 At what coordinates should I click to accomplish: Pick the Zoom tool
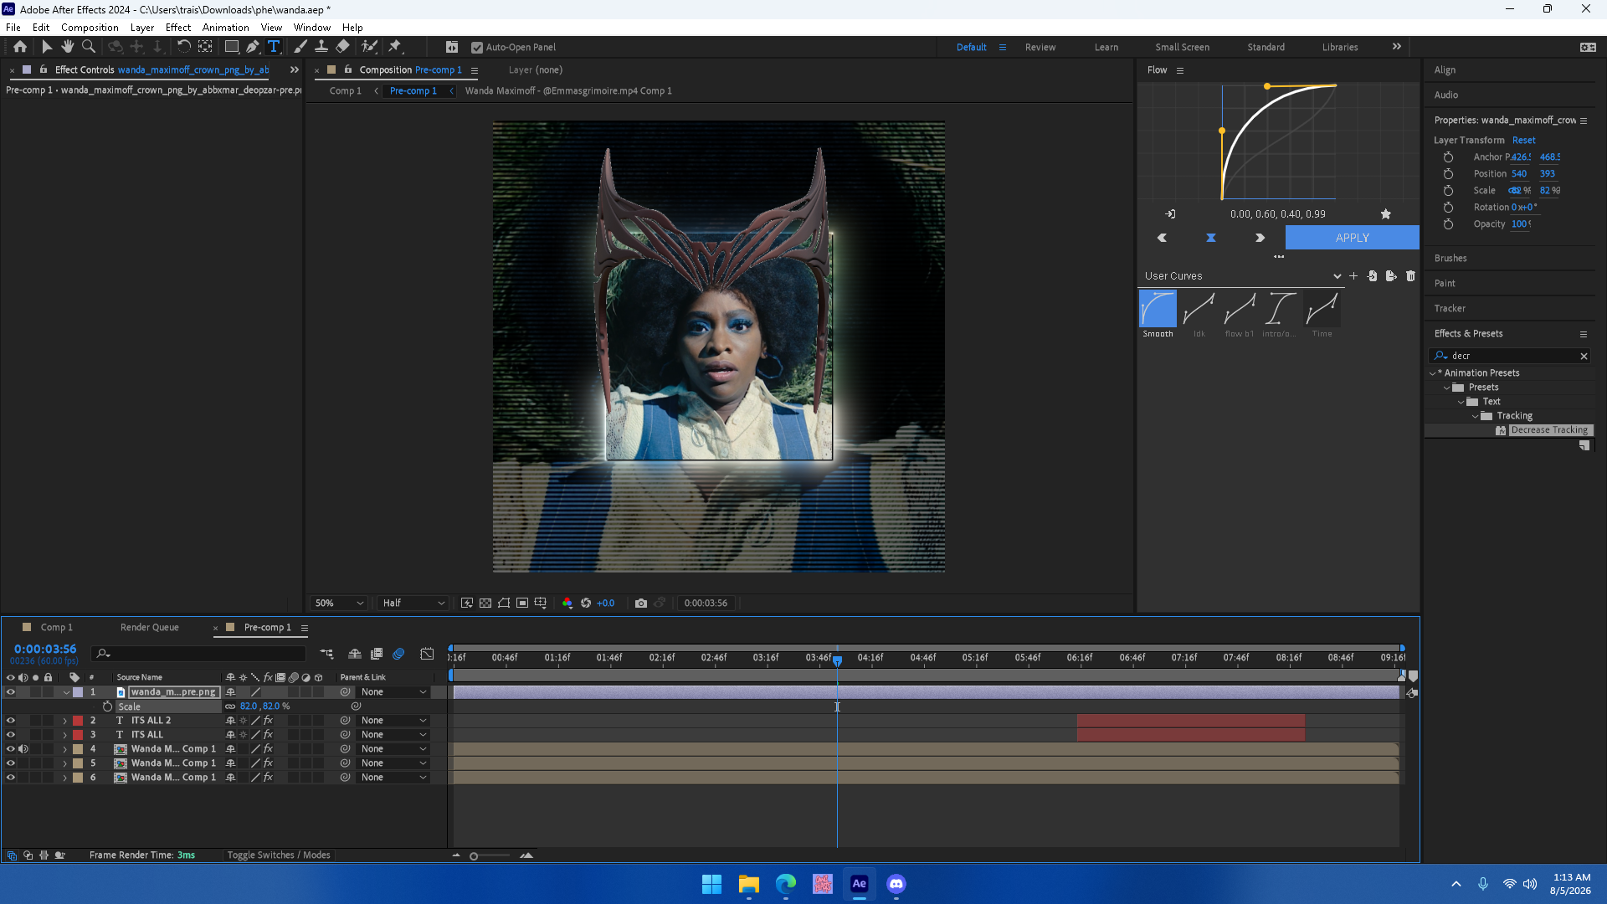click(x=89, y=47)
